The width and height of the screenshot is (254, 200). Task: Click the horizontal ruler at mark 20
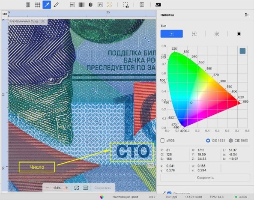(x=108, y=12)
